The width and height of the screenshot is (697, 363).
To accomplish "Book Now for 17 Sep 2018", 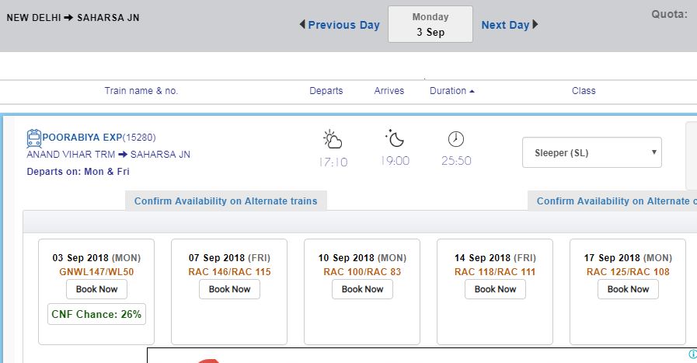I will coord(628,289).
